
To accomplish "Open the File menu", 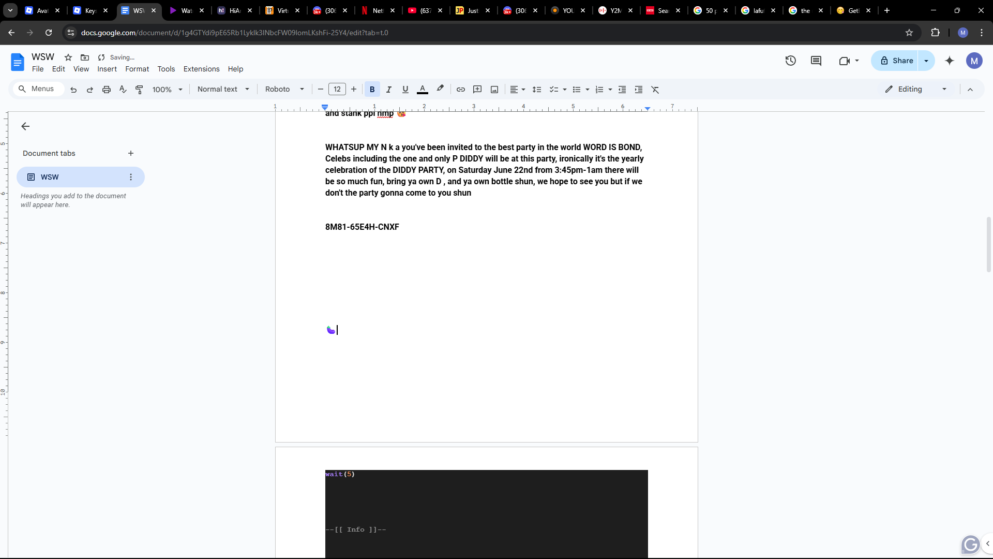I will 38,69.
